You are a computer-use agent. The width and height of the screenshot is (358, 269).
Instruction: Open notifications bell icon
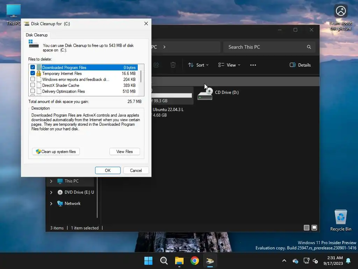coord(349,261)
